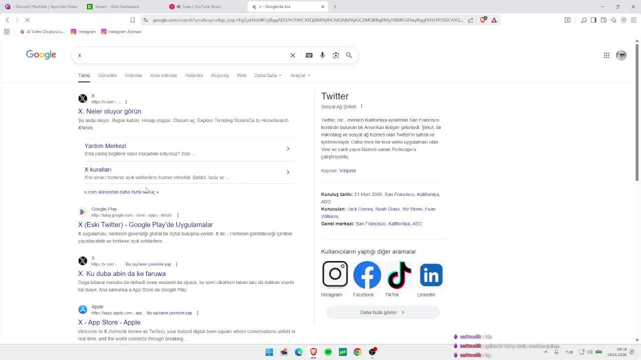Click the Google logo
The image size is (641, 360).
[41, 55]
